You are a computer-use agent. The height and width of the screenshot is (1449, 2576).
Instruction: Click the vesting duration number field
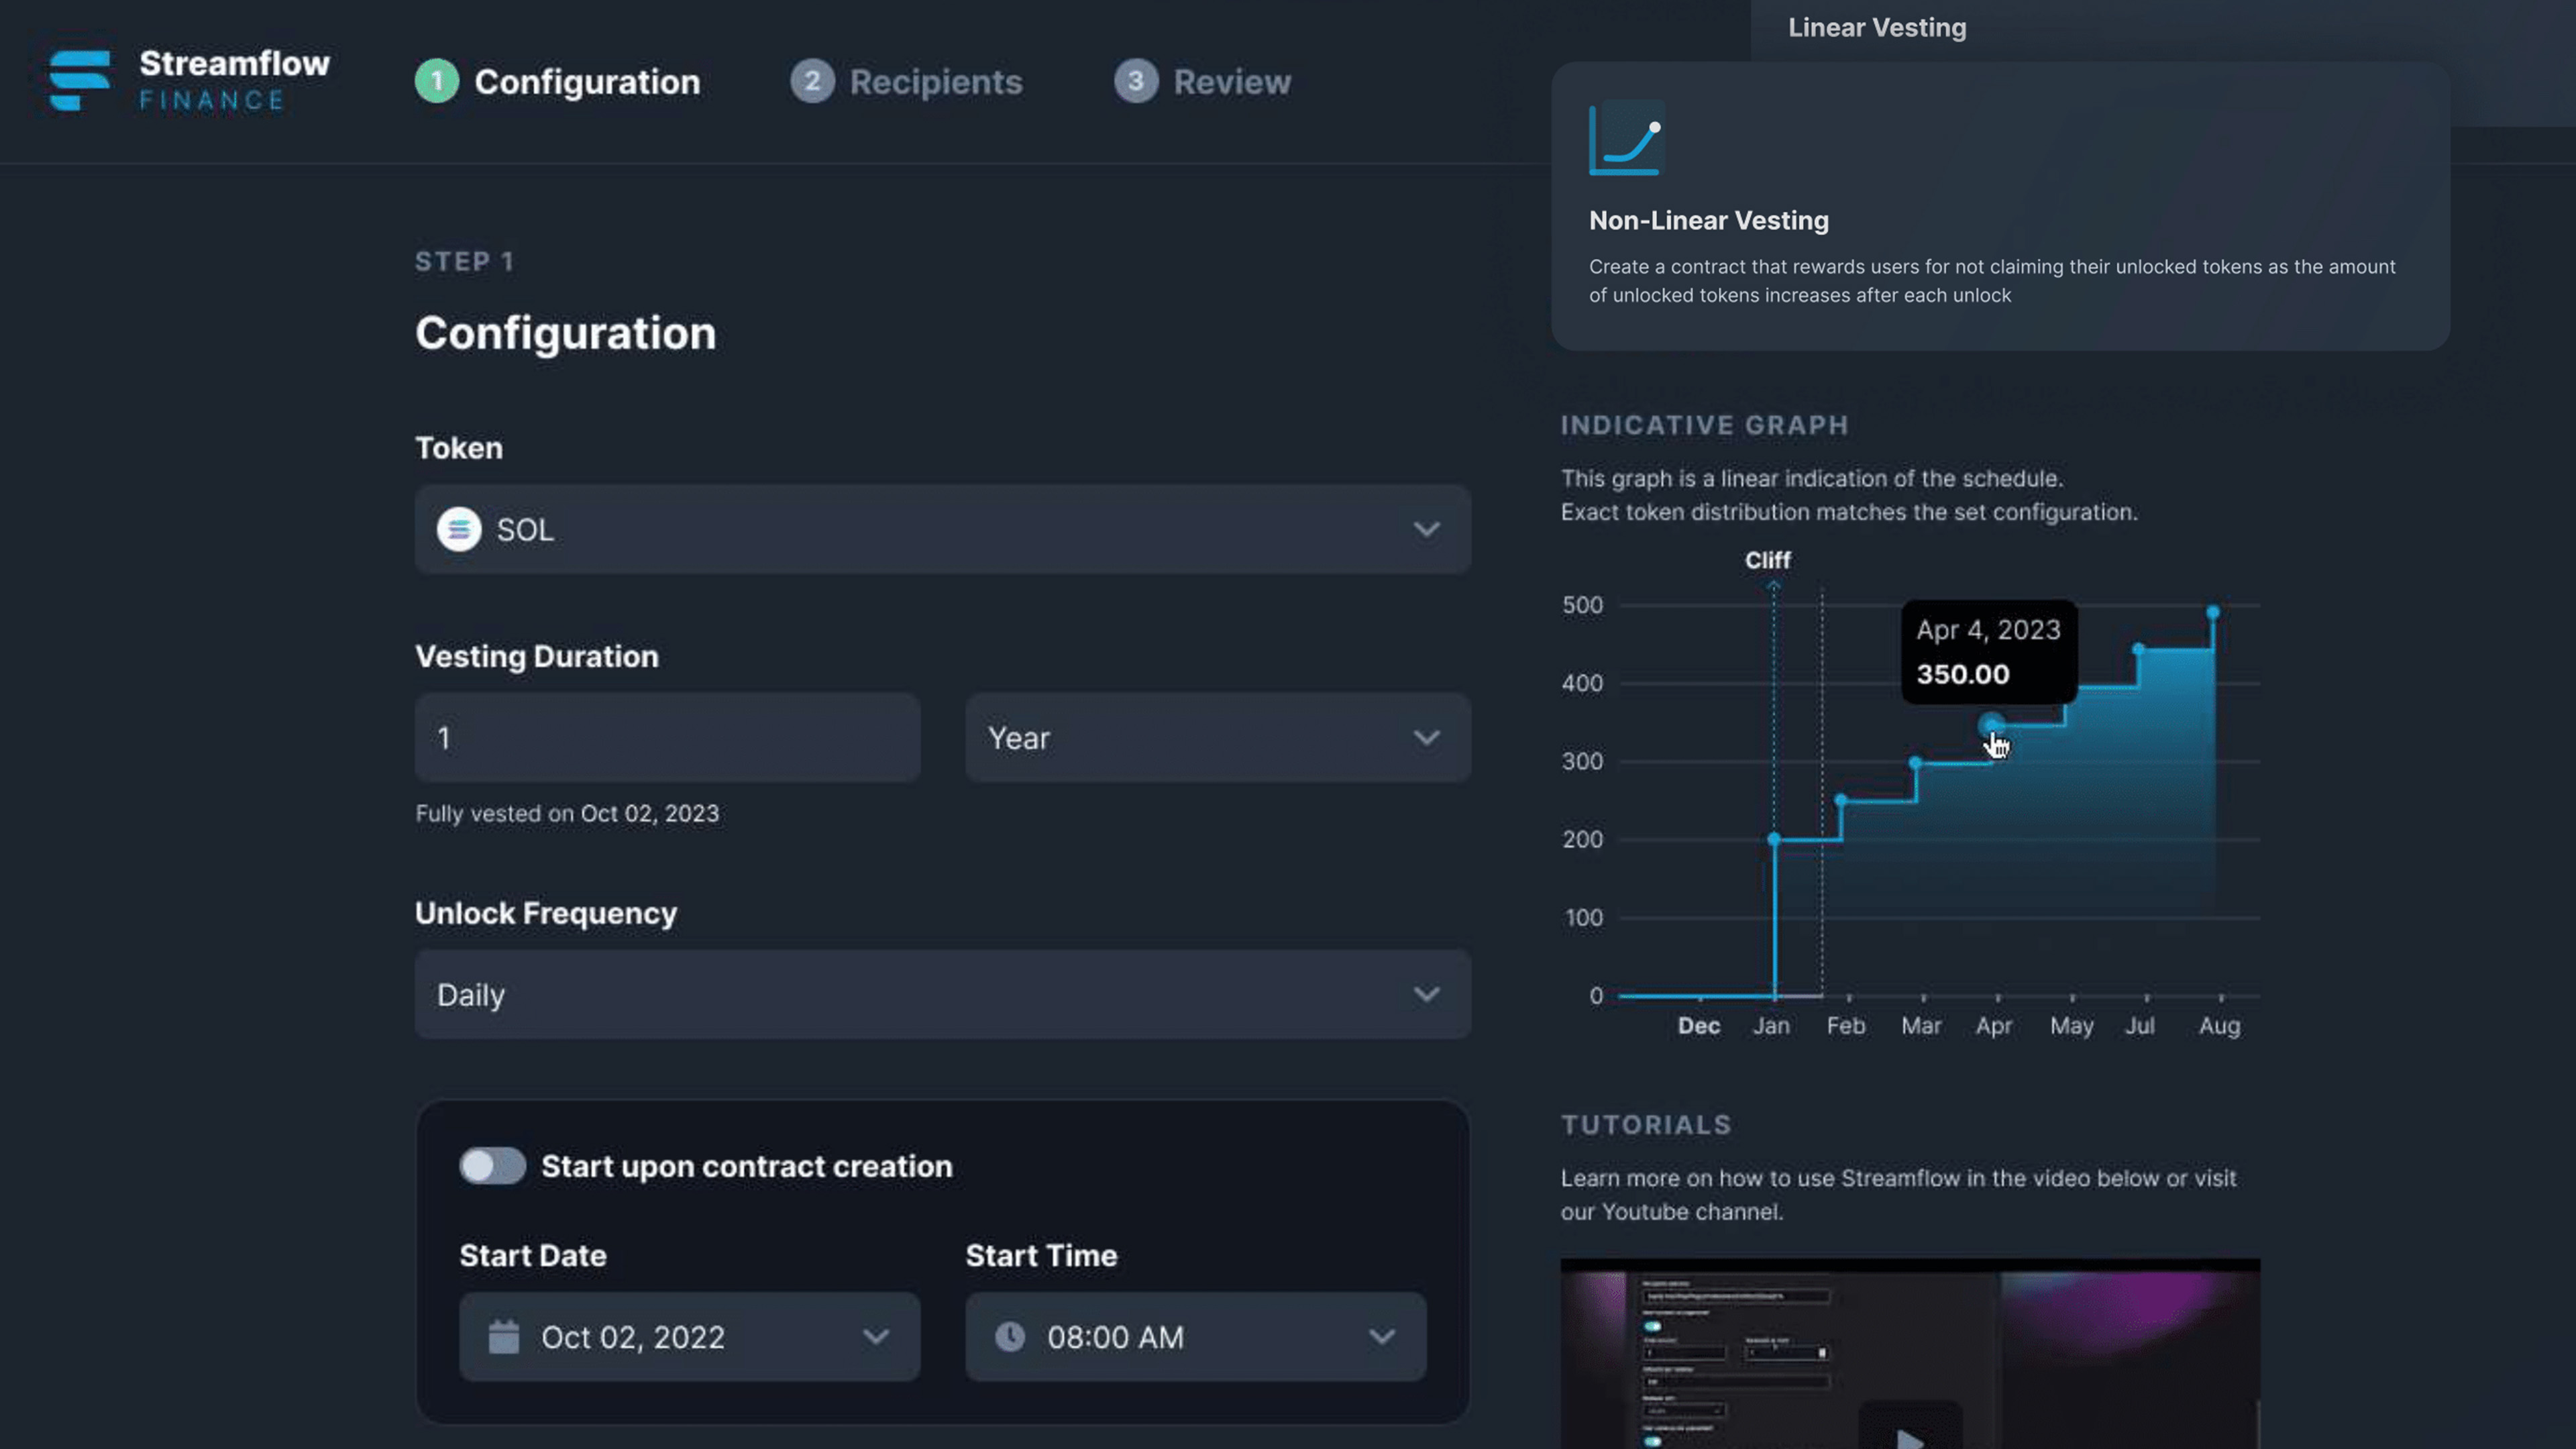point(667,738)
